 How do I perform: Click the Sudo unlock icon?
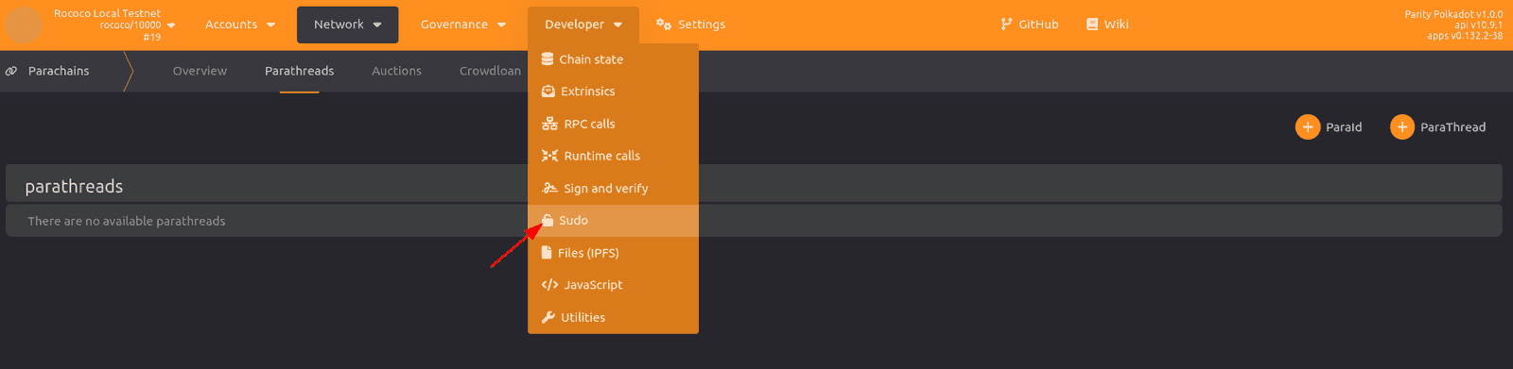548,220
